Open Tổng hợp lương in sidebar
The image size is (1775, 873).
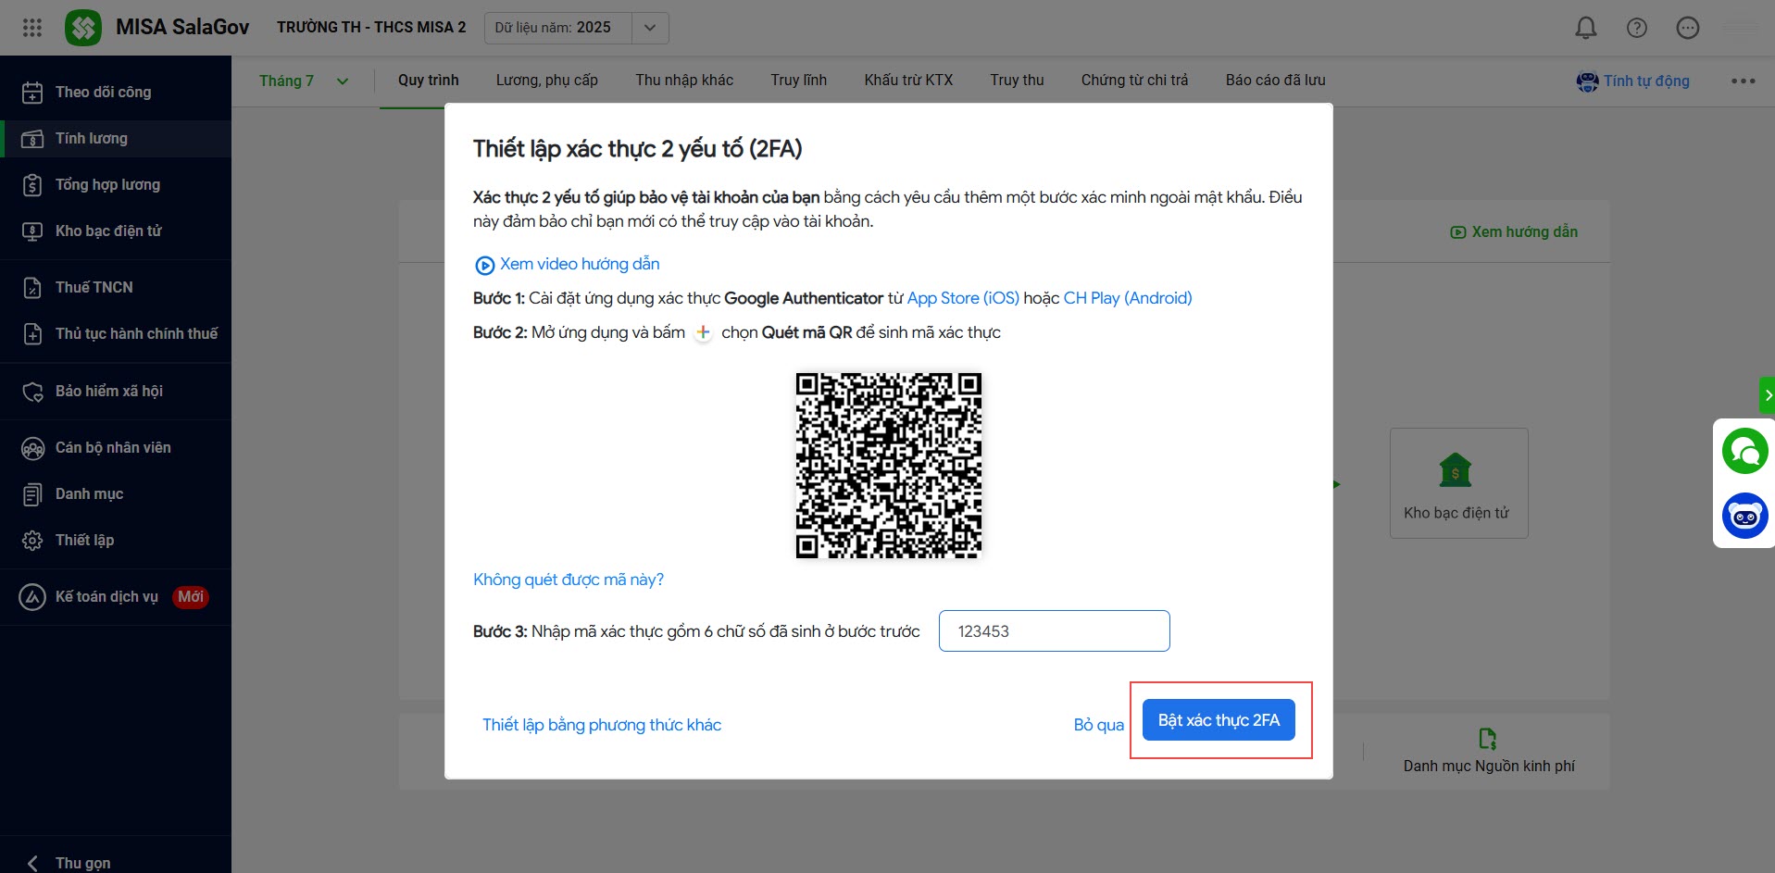[x=116, y=184]
